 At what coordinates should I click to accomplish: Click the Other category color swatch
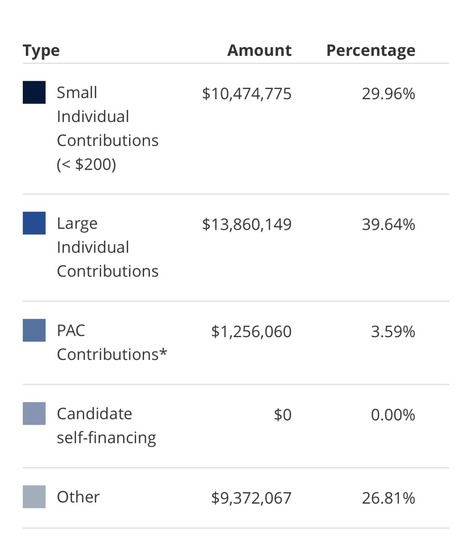pyautogui.click(x=34, y=497)
